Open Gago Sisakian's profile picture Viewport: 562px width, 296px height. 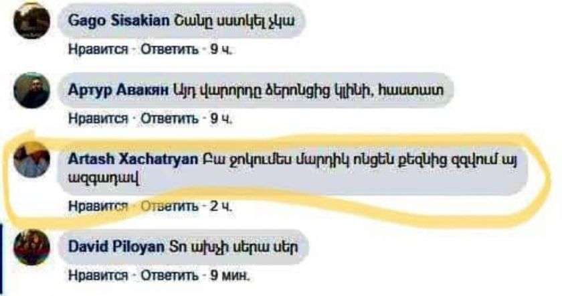31,21
